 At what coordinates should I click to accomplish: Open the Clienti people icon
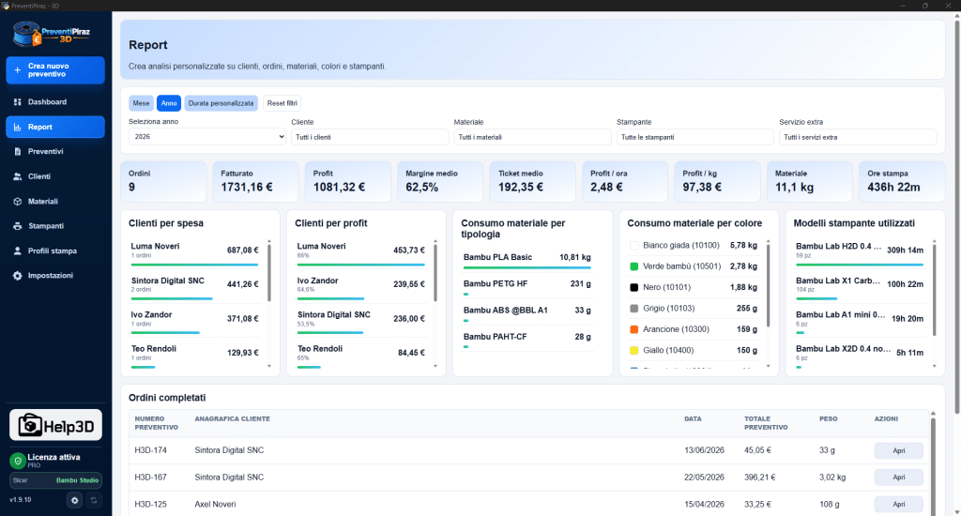[17, 176]
